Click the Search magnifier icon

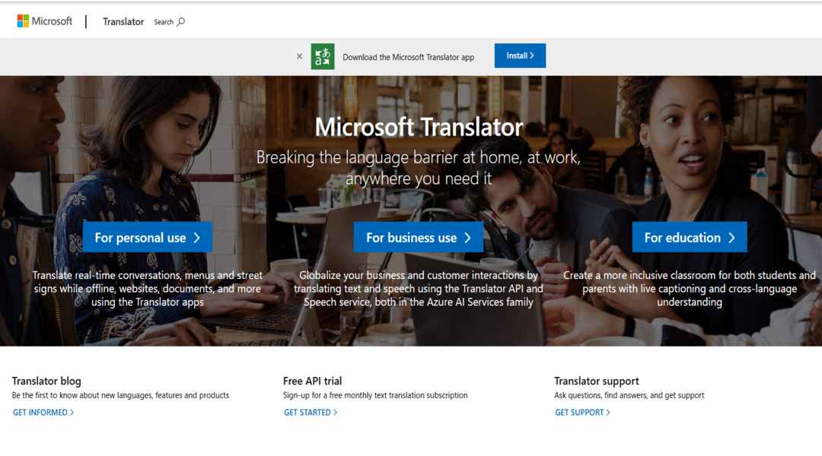coord(181,22)
